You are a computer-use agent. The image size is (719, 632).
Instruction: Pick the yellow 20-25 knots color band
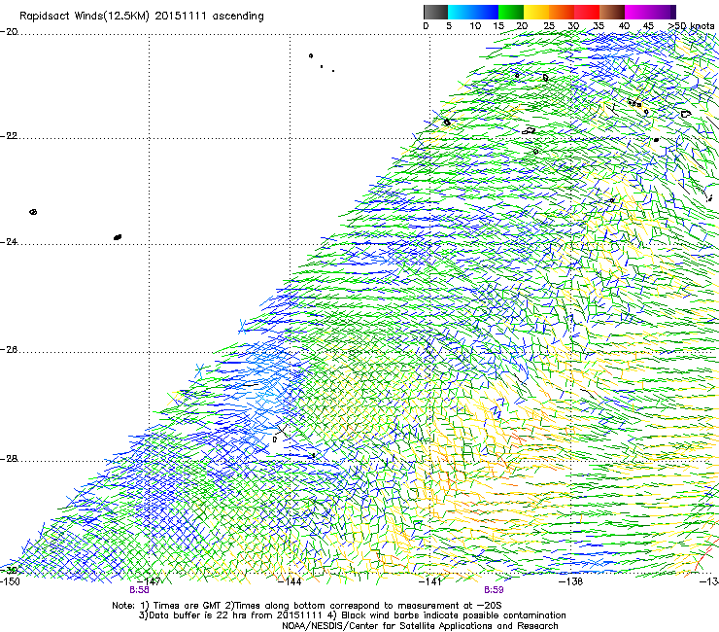pos(536,12)
